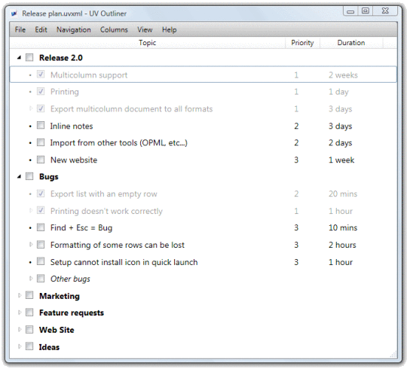The height and width of the screenshot is (369, 407).
Task: Check the New website checkbox
Action: pyautogui.click(x=41, y=160)
